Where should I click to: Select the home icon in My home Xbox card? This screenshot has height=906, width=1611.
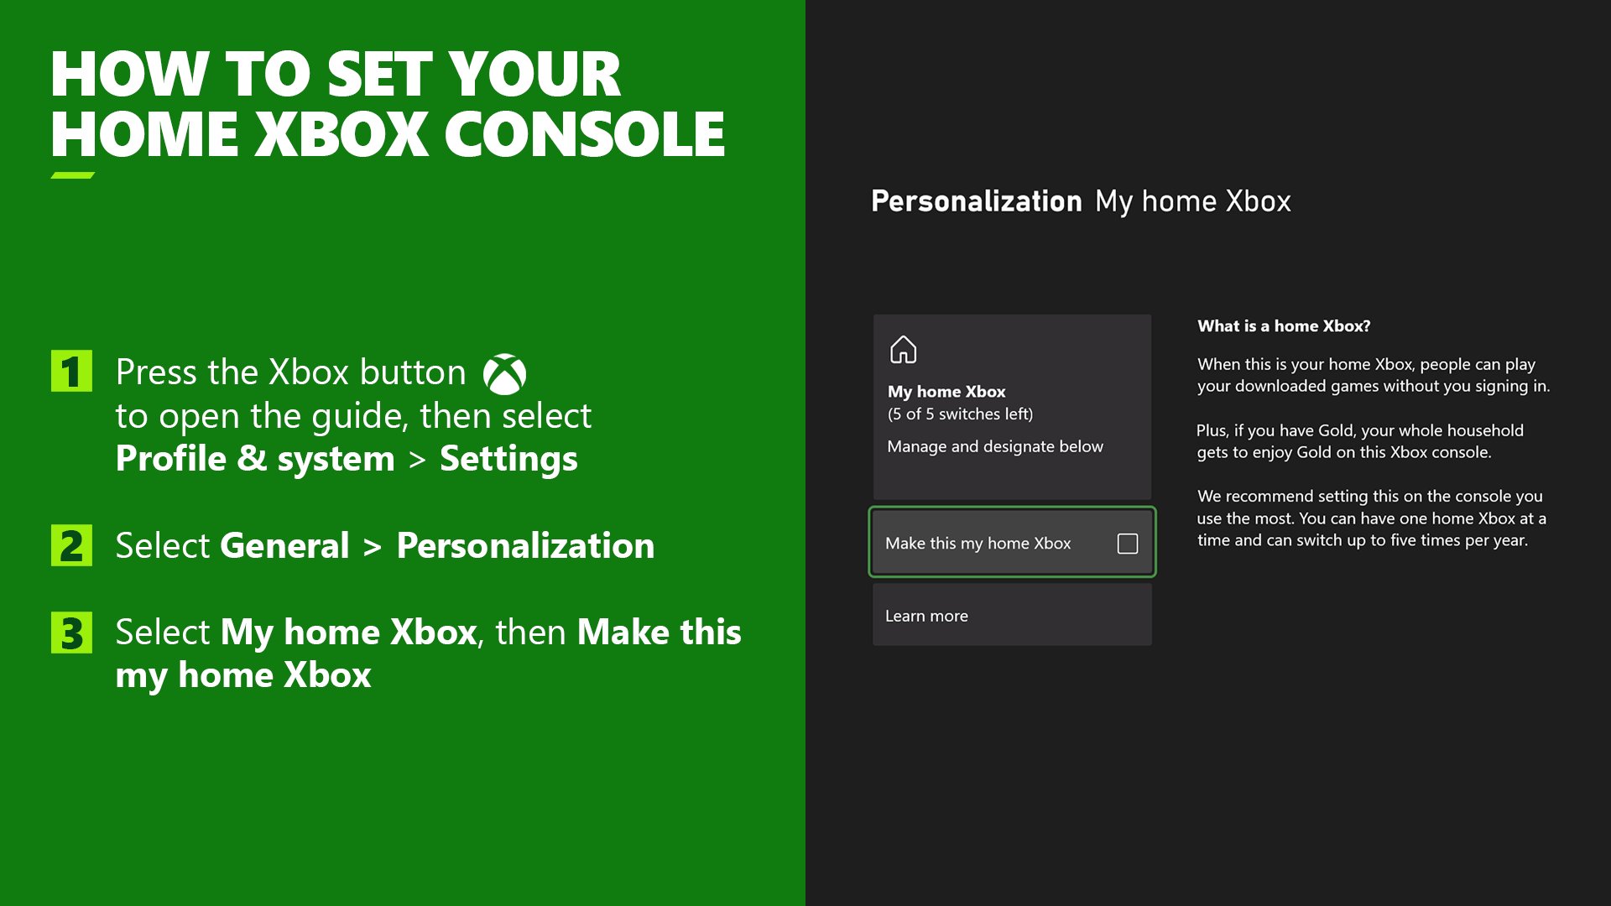pyautogui.click(x=903, y=349)
